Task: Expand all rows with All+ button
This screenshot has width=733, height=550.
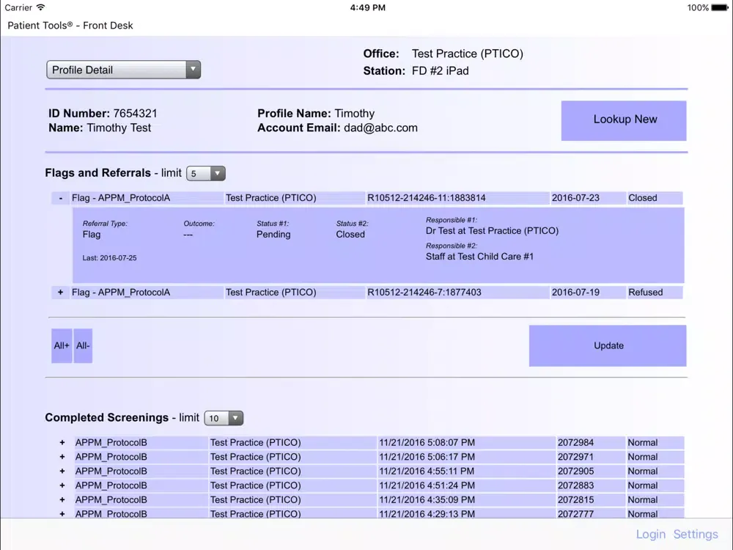Action: pyautogui.click(x=62, y=345)
